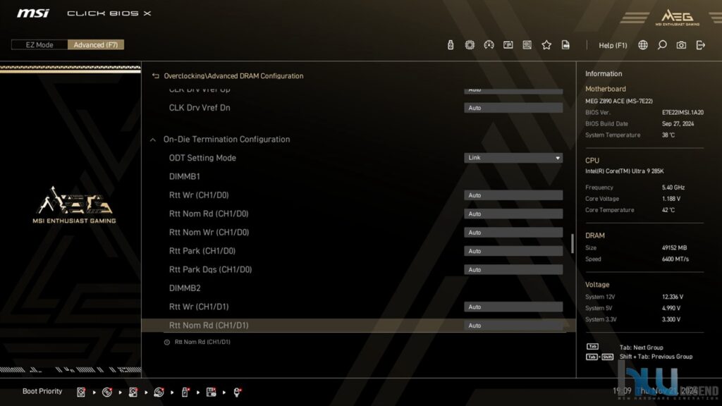Click Intel(R) Core(TM) Ultra 9 285K text

625,171
